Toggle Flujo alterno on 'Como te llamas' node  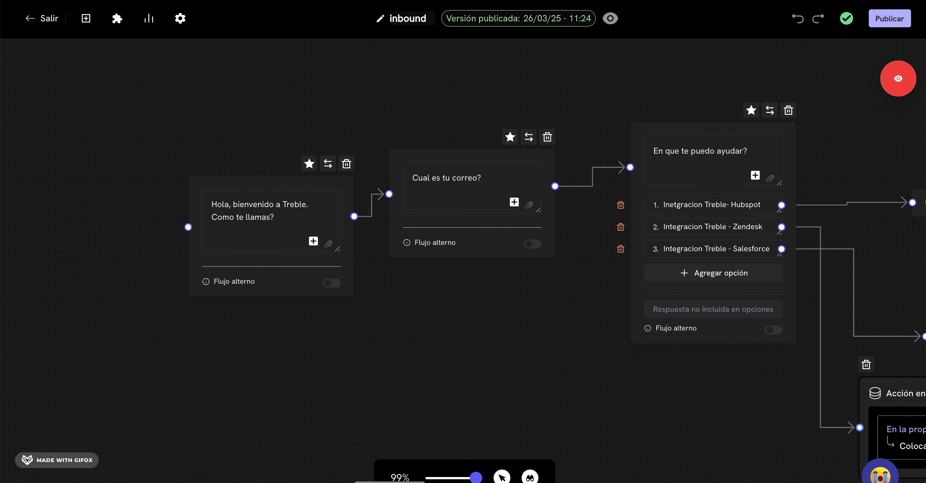point(331,283)
